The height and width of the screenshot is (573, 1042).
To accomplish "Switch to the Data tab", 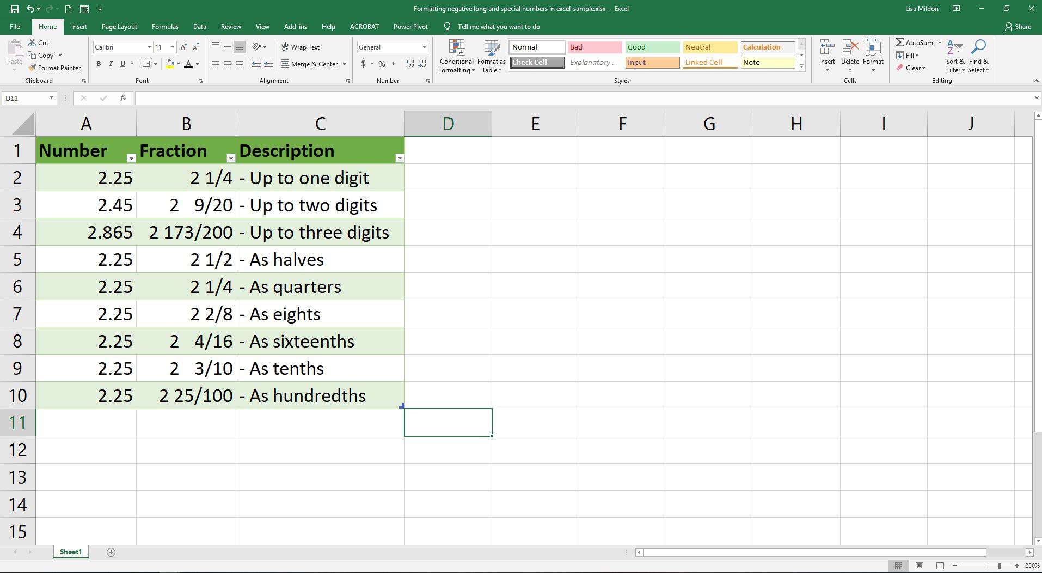I will (x=200, y=26).
